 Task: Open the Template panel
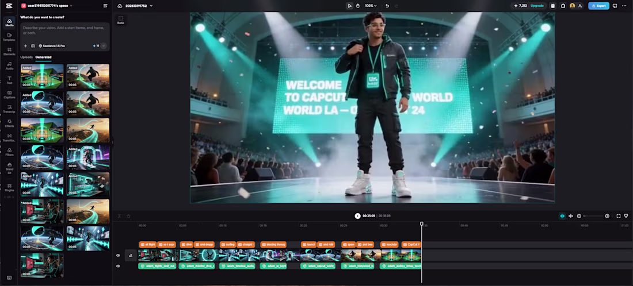coord(9,37)
